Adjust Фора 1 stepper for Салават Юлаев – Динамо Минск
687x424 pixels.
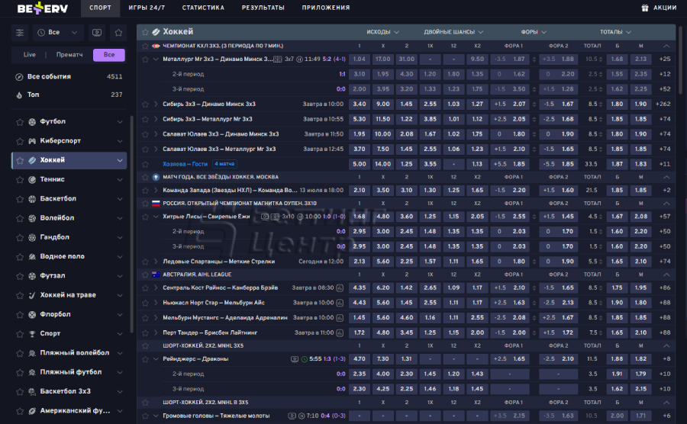coord(534,134)
